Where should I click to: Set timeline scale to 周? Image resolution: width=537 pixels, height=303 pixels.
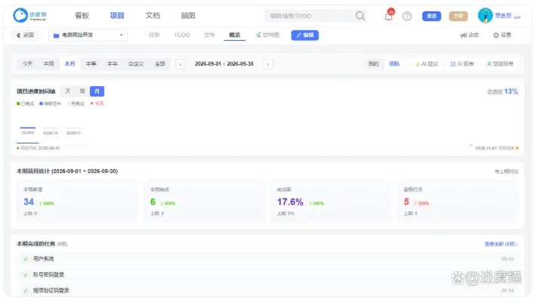click(82, 91)
